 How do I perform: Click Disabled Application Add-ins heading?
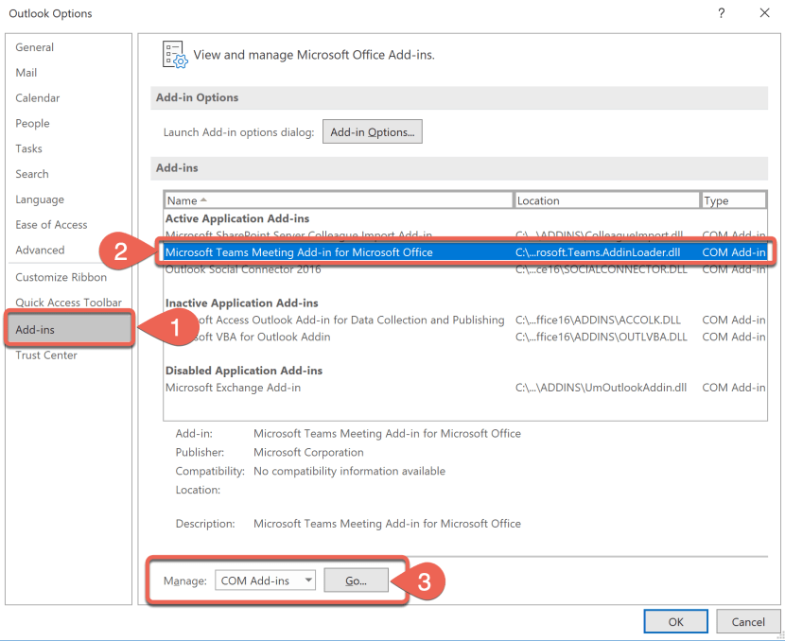pyautogui.click(x=244, y=371)
